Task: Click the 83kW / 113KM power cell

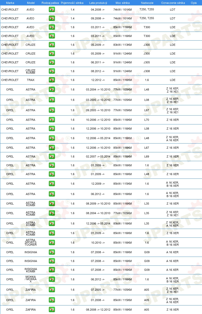Action: pos(122,45)
